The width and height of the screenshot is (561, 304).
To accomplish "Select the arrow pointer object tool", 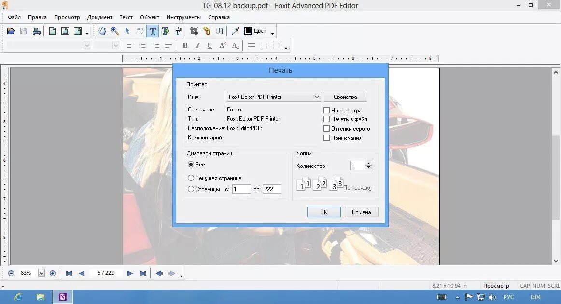I will pyautogui.click(x=127, y=31).
